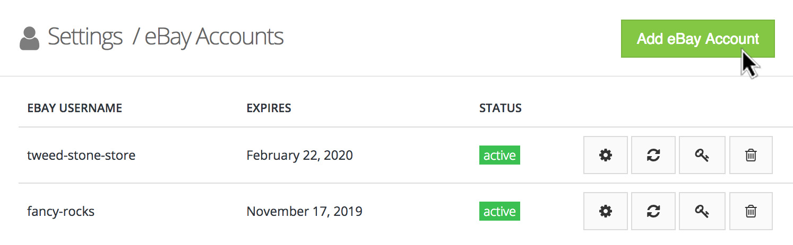Refresh the fancy-rocks account
Viewport: 793px width, 245px height.
click(653, 211)
